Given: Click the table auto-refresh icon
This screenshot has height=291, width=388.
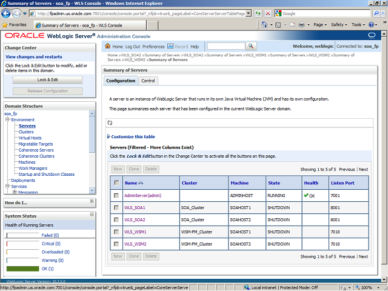Looking at the screenshot, I should 110,122.
